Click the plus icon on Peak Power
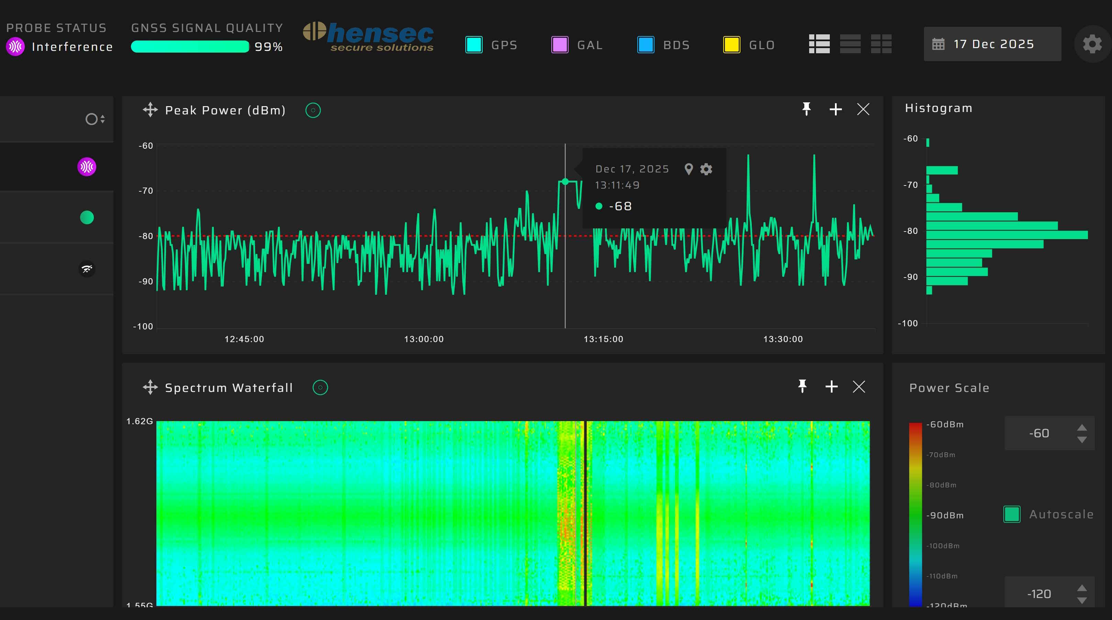This screenshot has height=620, width=1112. (835, 109)
